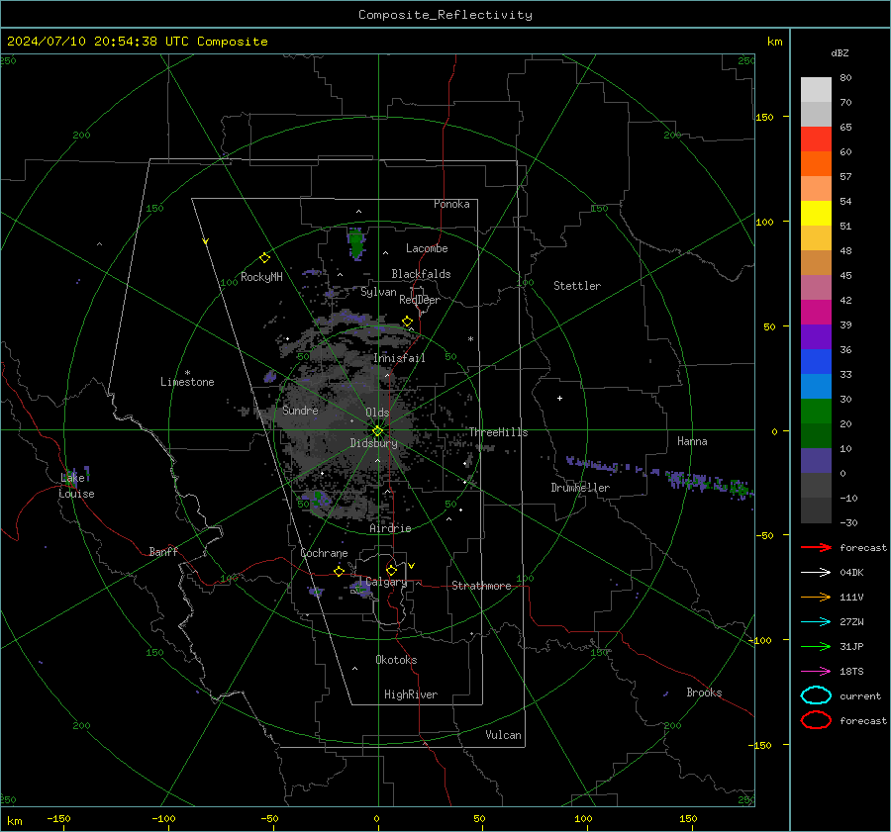Click the Vulcan city label
Image resolution: width=891 pixels, height=832 pixels.
[503, 735]
